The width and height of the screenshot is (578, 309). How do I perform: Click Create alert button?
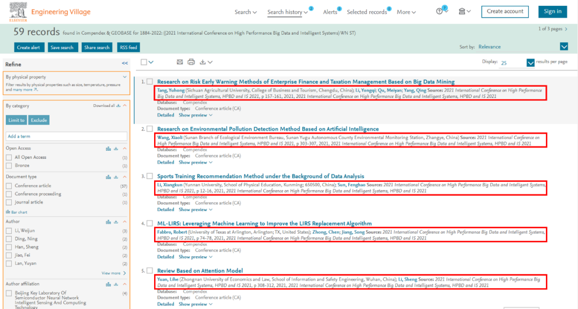click(28, 47)
